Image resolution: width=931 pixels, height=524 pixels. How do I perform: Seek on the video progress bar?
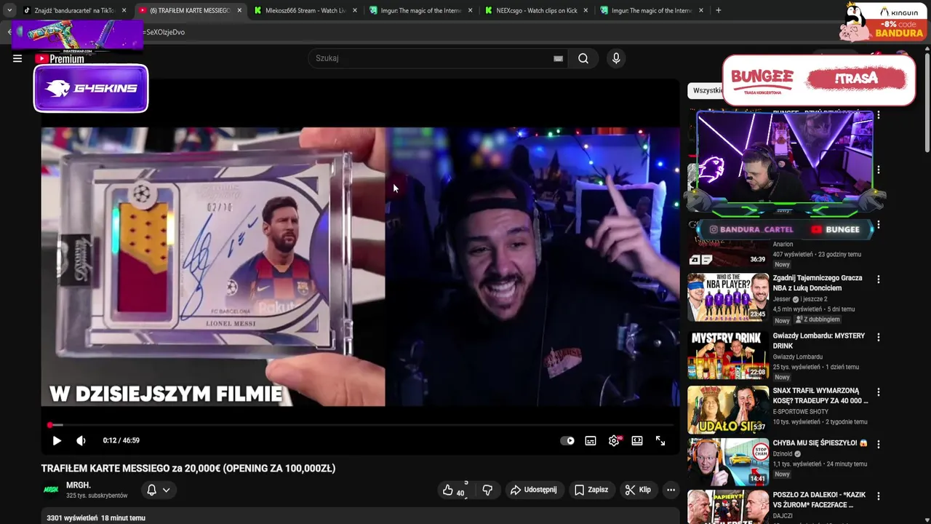pyautogui.click(x=360, y=425)
